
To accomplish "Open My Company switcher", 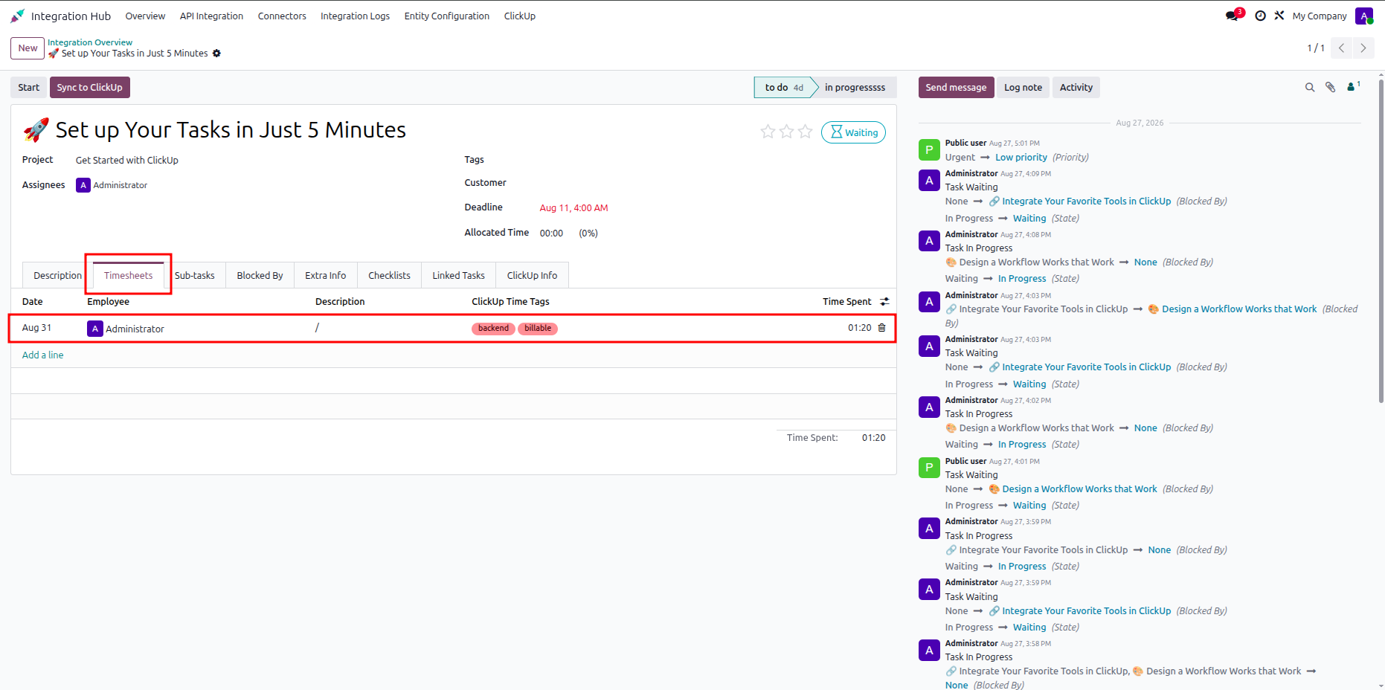I will 1320,16.
